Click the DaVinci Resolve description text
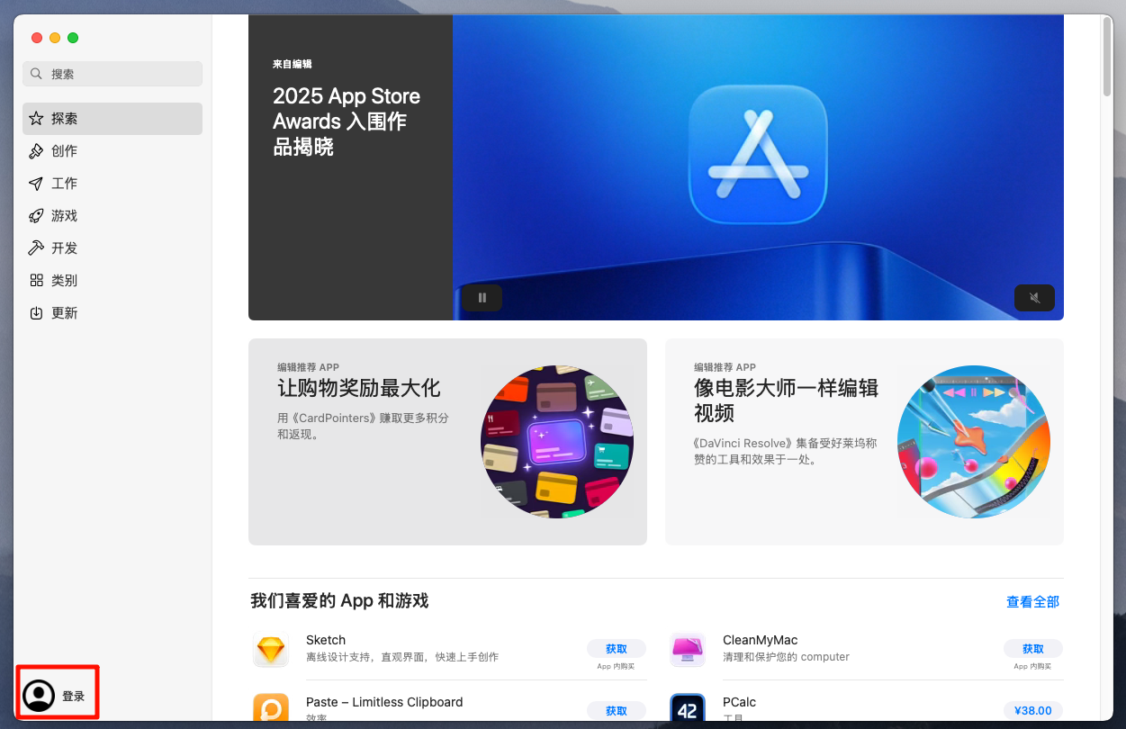The height and width of the screenshot is (729, 1126). pyautogui.click(x=785, y=452)
